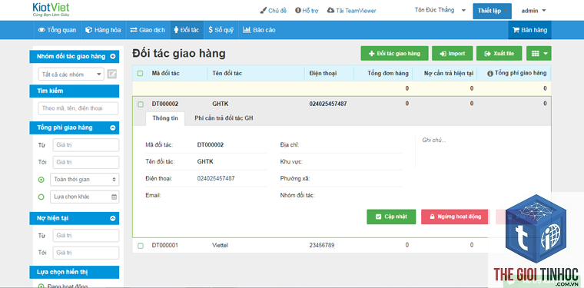Open the admin account dropdown
This screenshot has width=584, height=288.
533,11
